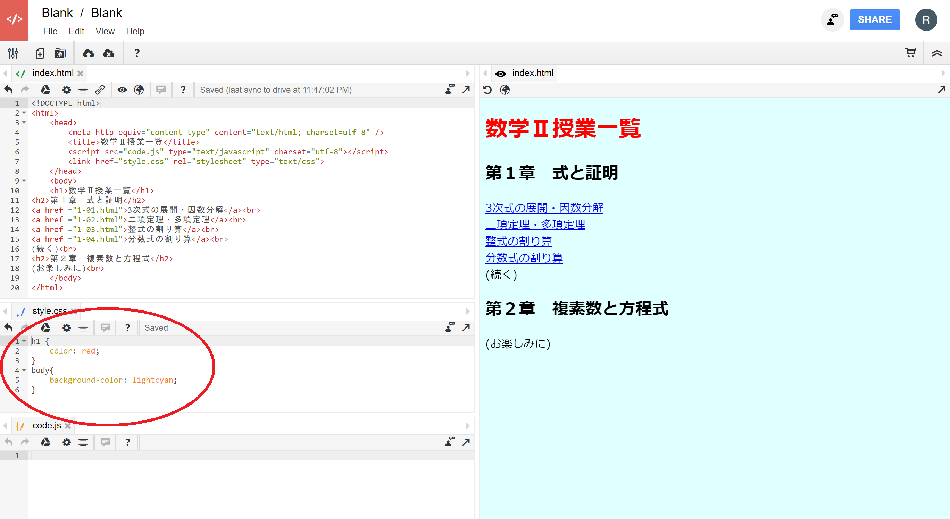
Task: Click right tab-scroll arrow of style.css editor
Action: 468,311
